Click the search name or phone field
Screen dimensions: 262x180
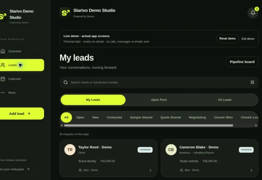pos(159,82)
